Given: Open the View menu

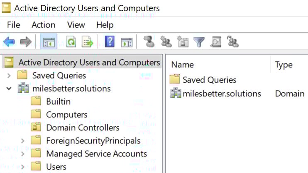Looking at the screenshot, I should tap(76, 25).
